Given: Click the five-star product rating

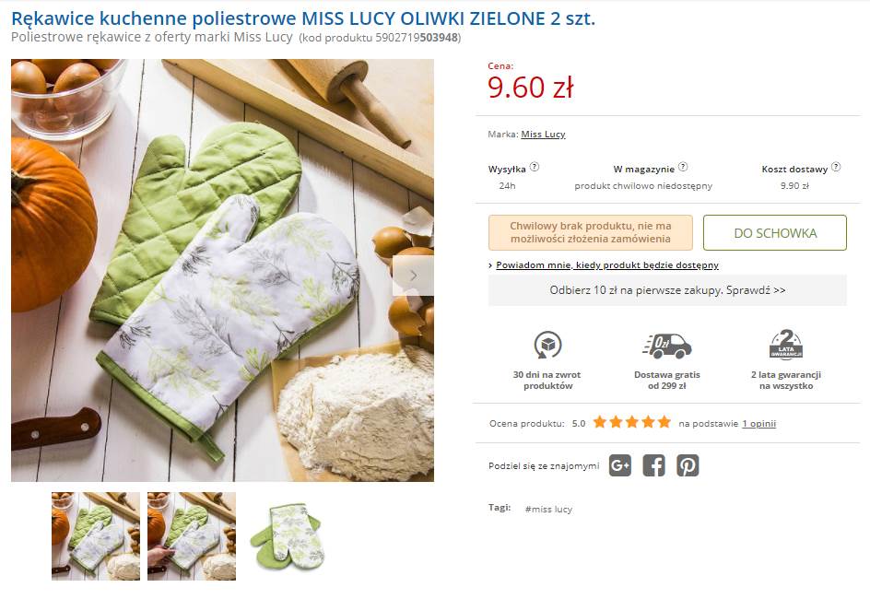Looking at the screenshot, I should [x=631, y=423].
